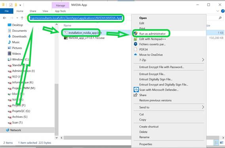The width and height of the screenshot is (225, 148).
Task: Choose Scan with Microsoft Defender...
Action: [159, 90]
